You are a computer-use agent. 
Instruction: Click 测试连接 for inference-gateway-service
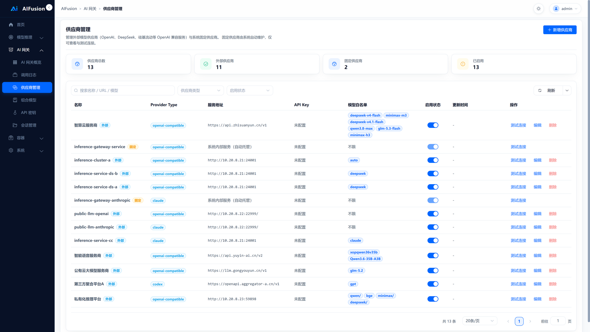click(518, 147)
